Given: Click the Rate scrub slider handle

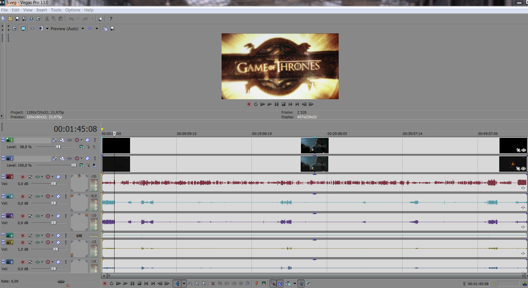Looking at the screenshot, I should click(61, 282).
